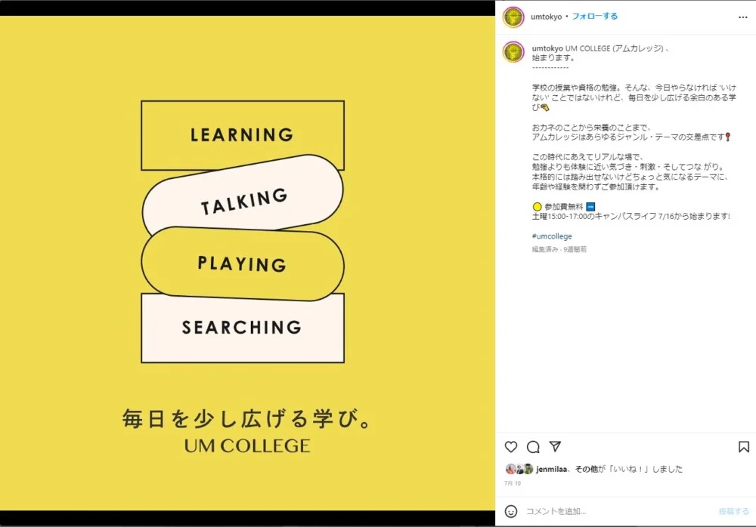Click the liker avatars next to jenmilaa

(x=519, y=469)
